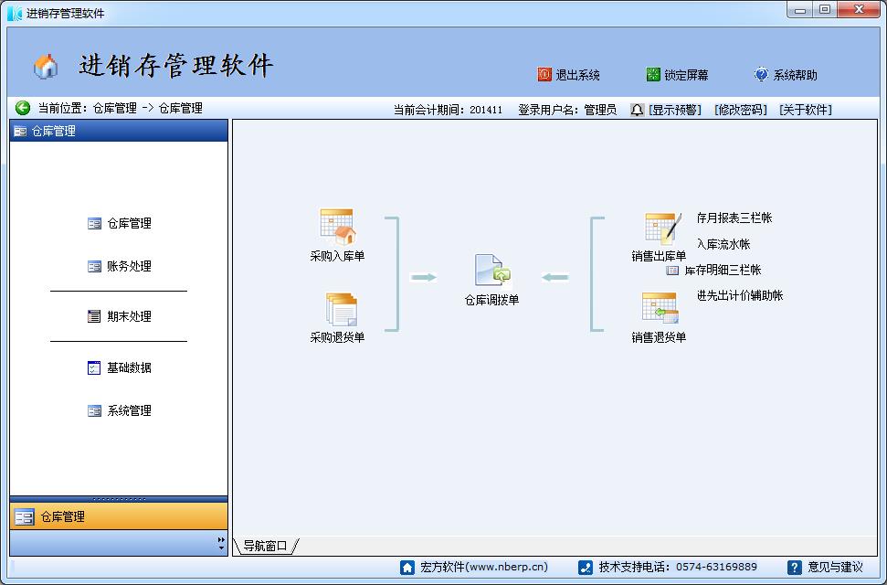
Task: Open the 采购入库单 purchase receipt icon
Action: point(337,228)
